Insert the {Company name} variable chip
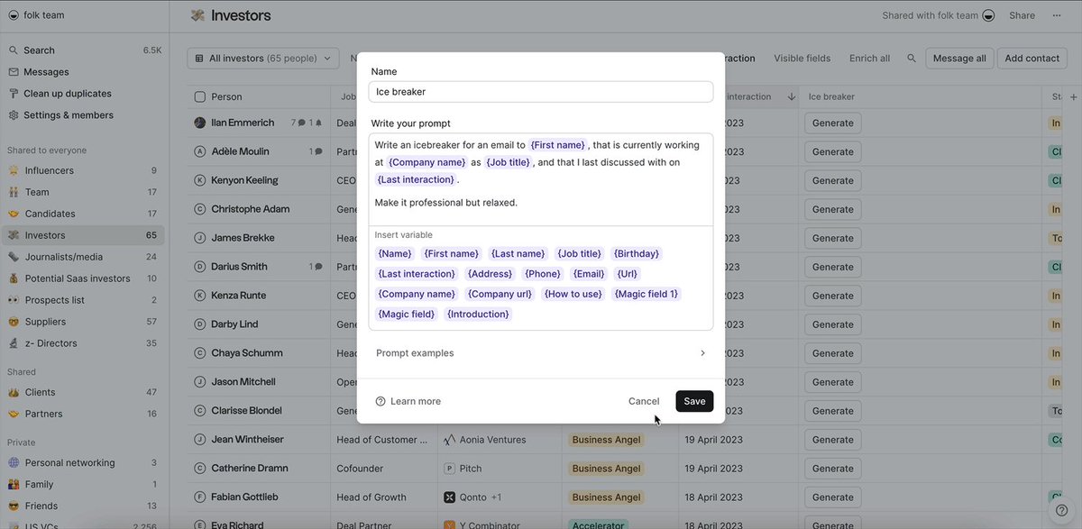1082x529 pixels. (417, 294)
